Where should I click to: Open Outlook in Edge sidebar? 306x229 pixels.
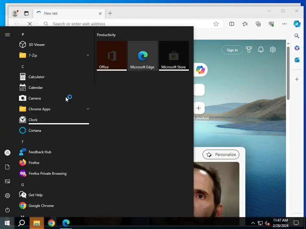click(297, 60)
